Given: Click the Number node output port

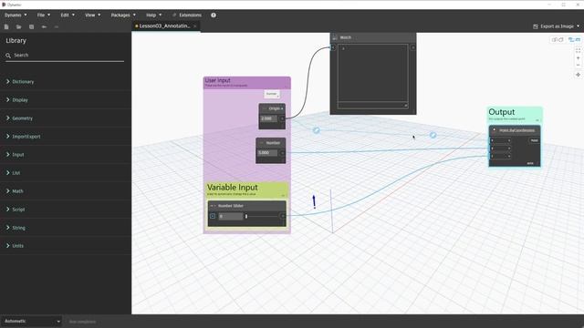Looking at the screenshot, I should 282,153.
